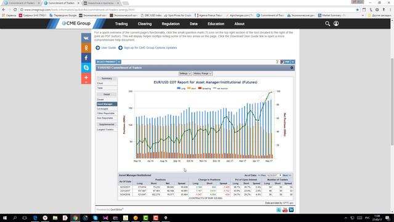Open the Agence France bookmark
Image resolution: width=394 pixels, height=222 pixels.
click(209, 15)
